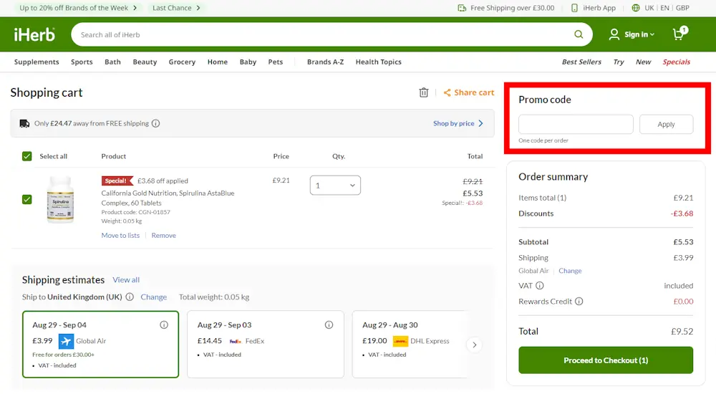The height and width of the screenshot is (394, 716).
Task: Click the Global Air airplane logo
Action: click(66, 341)
